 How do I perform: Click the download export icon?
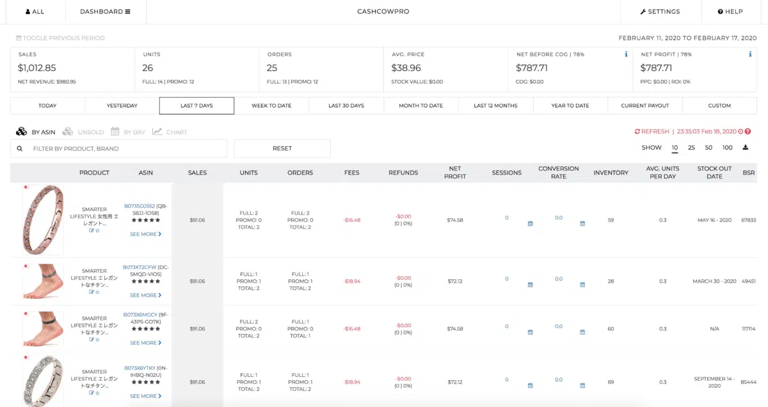tap(745, 148)
